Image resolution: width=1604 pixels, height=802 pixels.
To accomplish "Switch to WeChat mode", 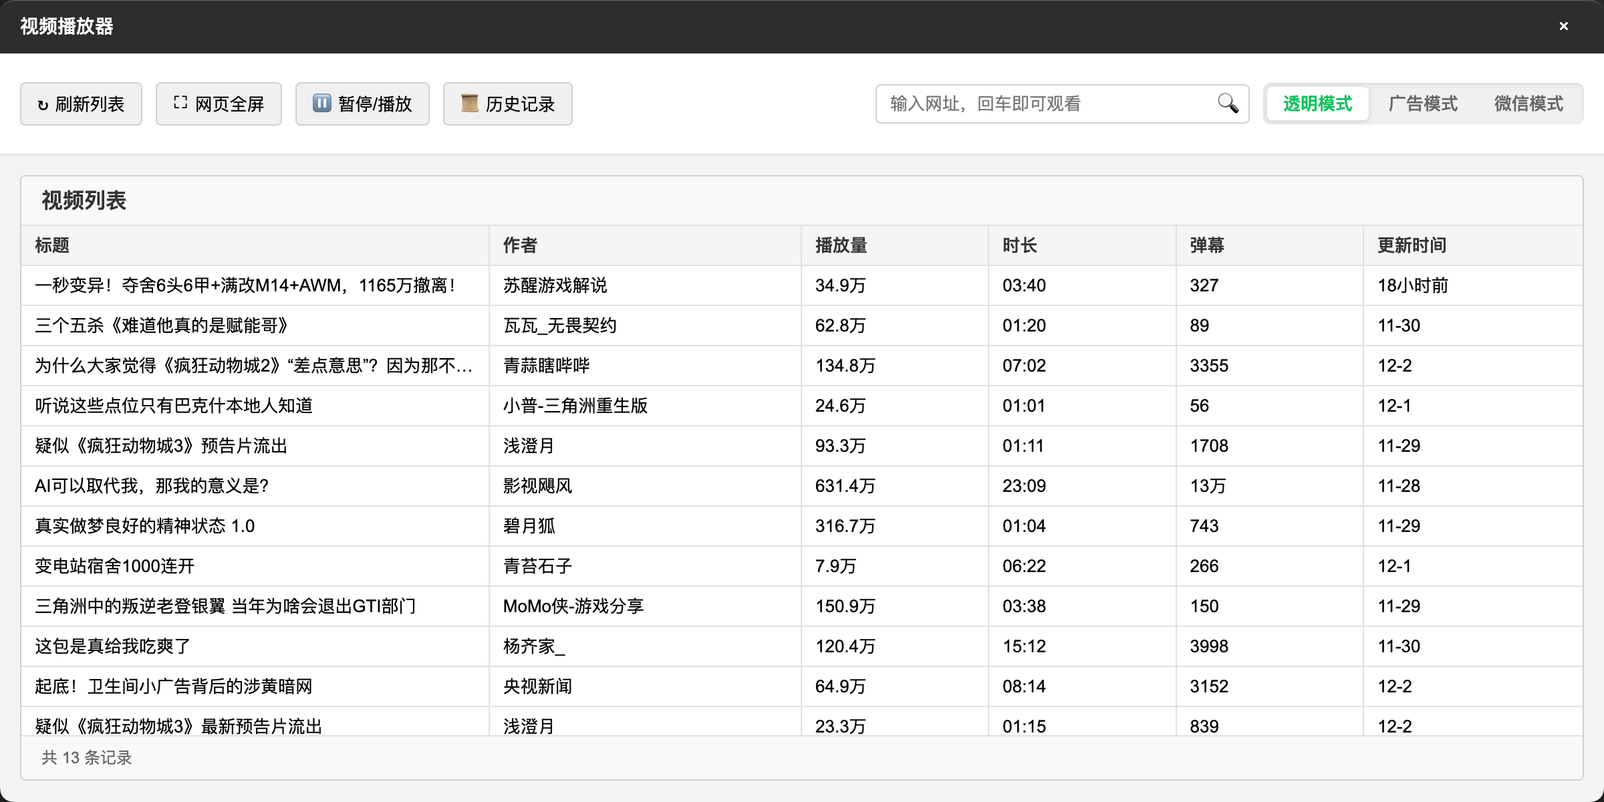I will coord(1528,104).
